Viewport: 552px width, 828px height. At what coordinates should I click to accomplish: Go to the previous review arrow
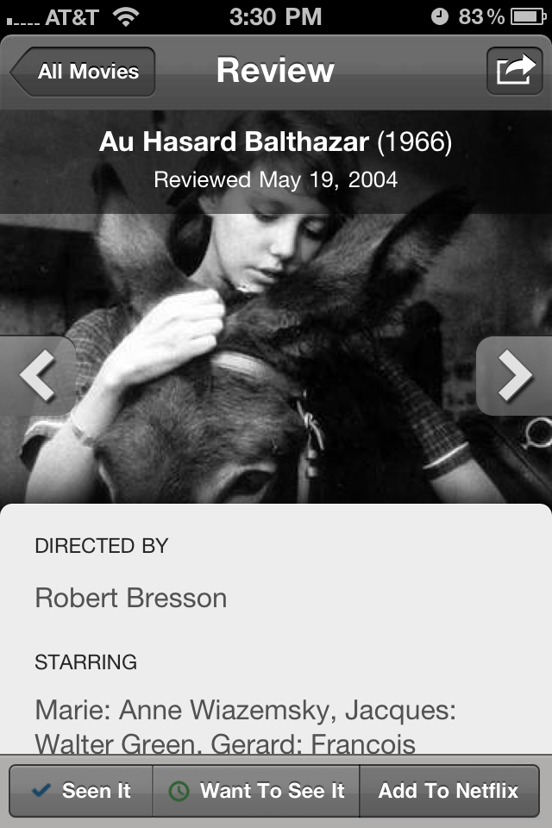[x=37, y=375]
